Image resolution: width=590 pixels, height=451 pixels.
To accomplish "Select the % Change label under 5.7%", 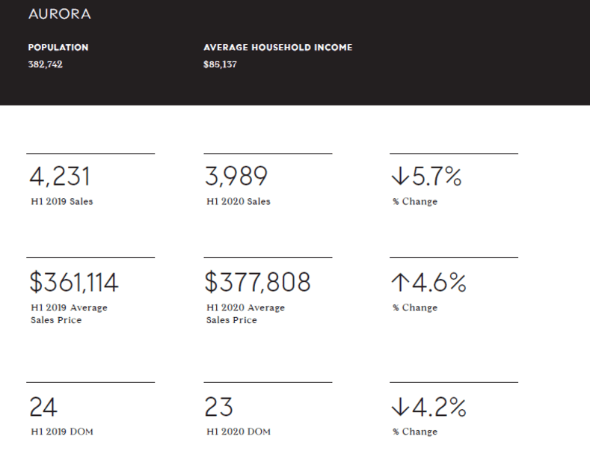I will pos(415,201).
